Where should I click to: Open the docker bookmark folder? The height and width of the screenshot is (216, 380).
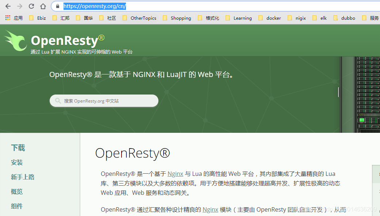(x=270, y=18)
